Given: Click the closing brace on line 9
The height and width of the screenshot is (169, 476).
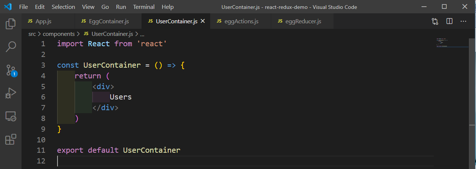Looking at the screenshot, I should [x=59, y=129].
